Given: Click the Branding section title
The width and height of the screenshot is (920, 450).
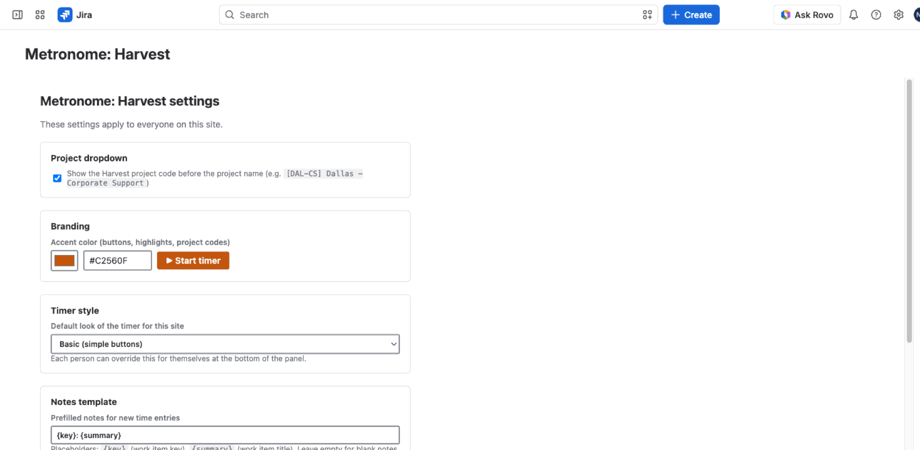Looking at the screenshot, I should tap(70, 226).
